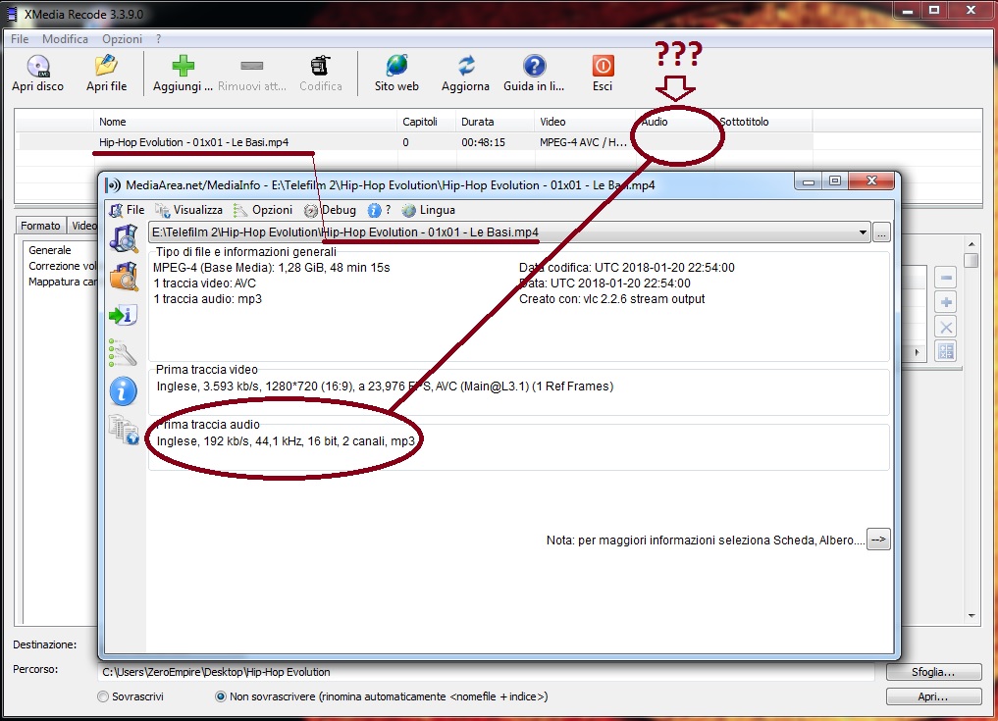Click the MediaInfo audio track info line
This screenshot has width=998, height=721.
pyautogui.click(x=286, y=441)
